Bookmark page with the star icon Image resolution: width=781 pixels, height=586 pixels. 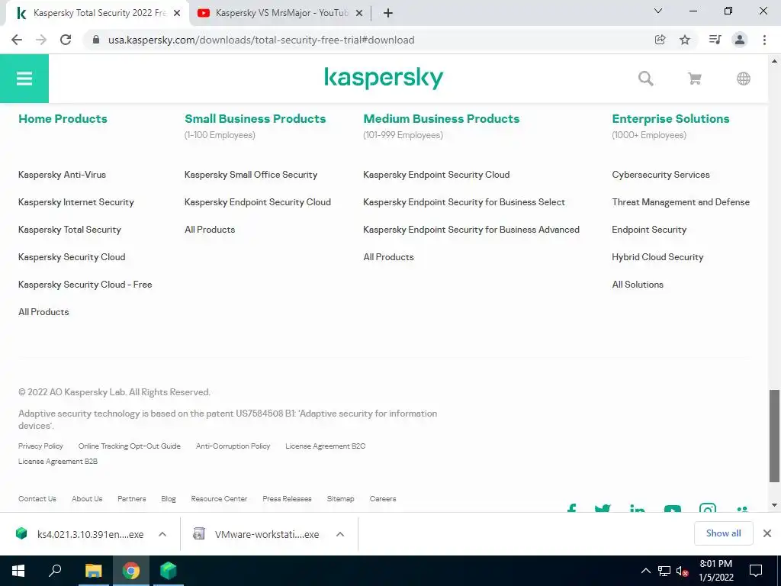685,40
